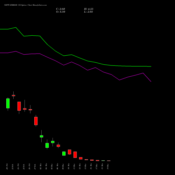Image resolution: width=175 pixels, height=175 pixels.
Task: Click the 13 Mar date label
Action: (x=86, y=166)
